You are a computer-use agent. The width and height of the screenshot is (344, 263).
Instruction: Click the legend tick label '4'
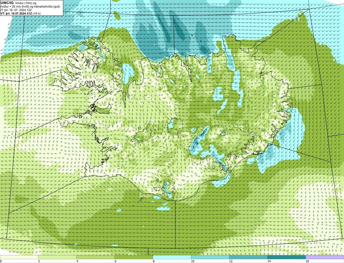(x=77, y=261)
